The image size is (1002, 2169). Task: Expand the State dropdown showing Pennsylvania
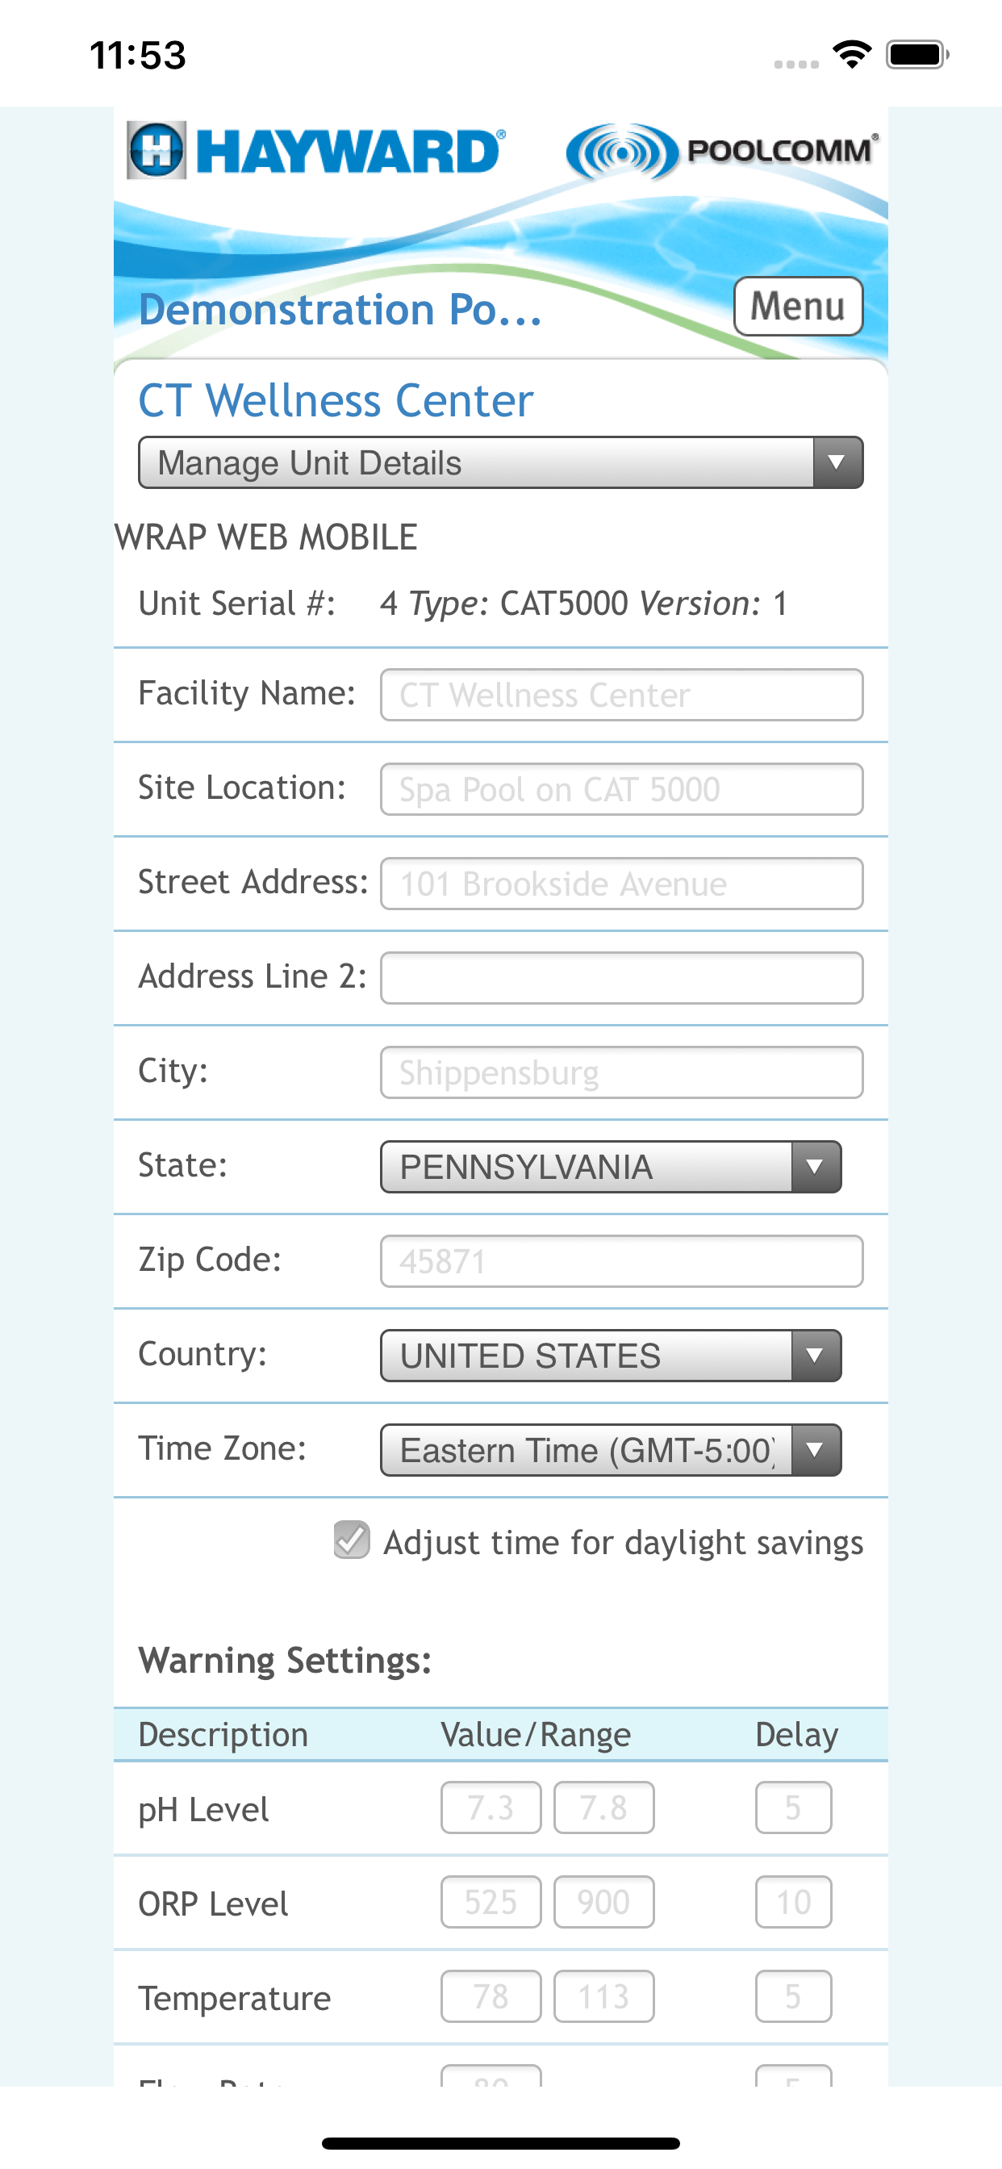click(x=611, y=1167)
